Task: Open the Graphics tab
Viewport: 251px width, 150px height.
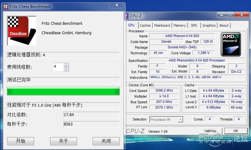Action: tap(209, 25)
